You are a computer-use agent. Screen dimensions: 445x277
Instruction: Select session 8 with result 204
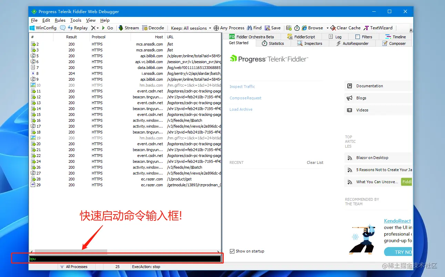(x=125, y=73)
